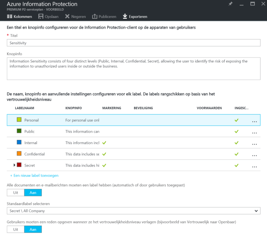
Task: Open the Standaardlabel selecteren dropdown
Action: [x=133, y=211]
